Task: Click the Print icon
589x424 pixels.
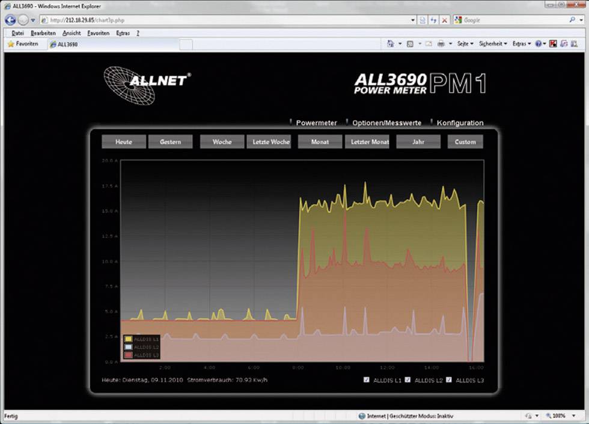Action: tap(441, 44)
